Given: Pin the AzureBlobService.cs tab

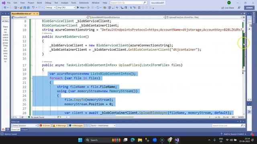Looking at the screenshot, I should tap(34, 14).
